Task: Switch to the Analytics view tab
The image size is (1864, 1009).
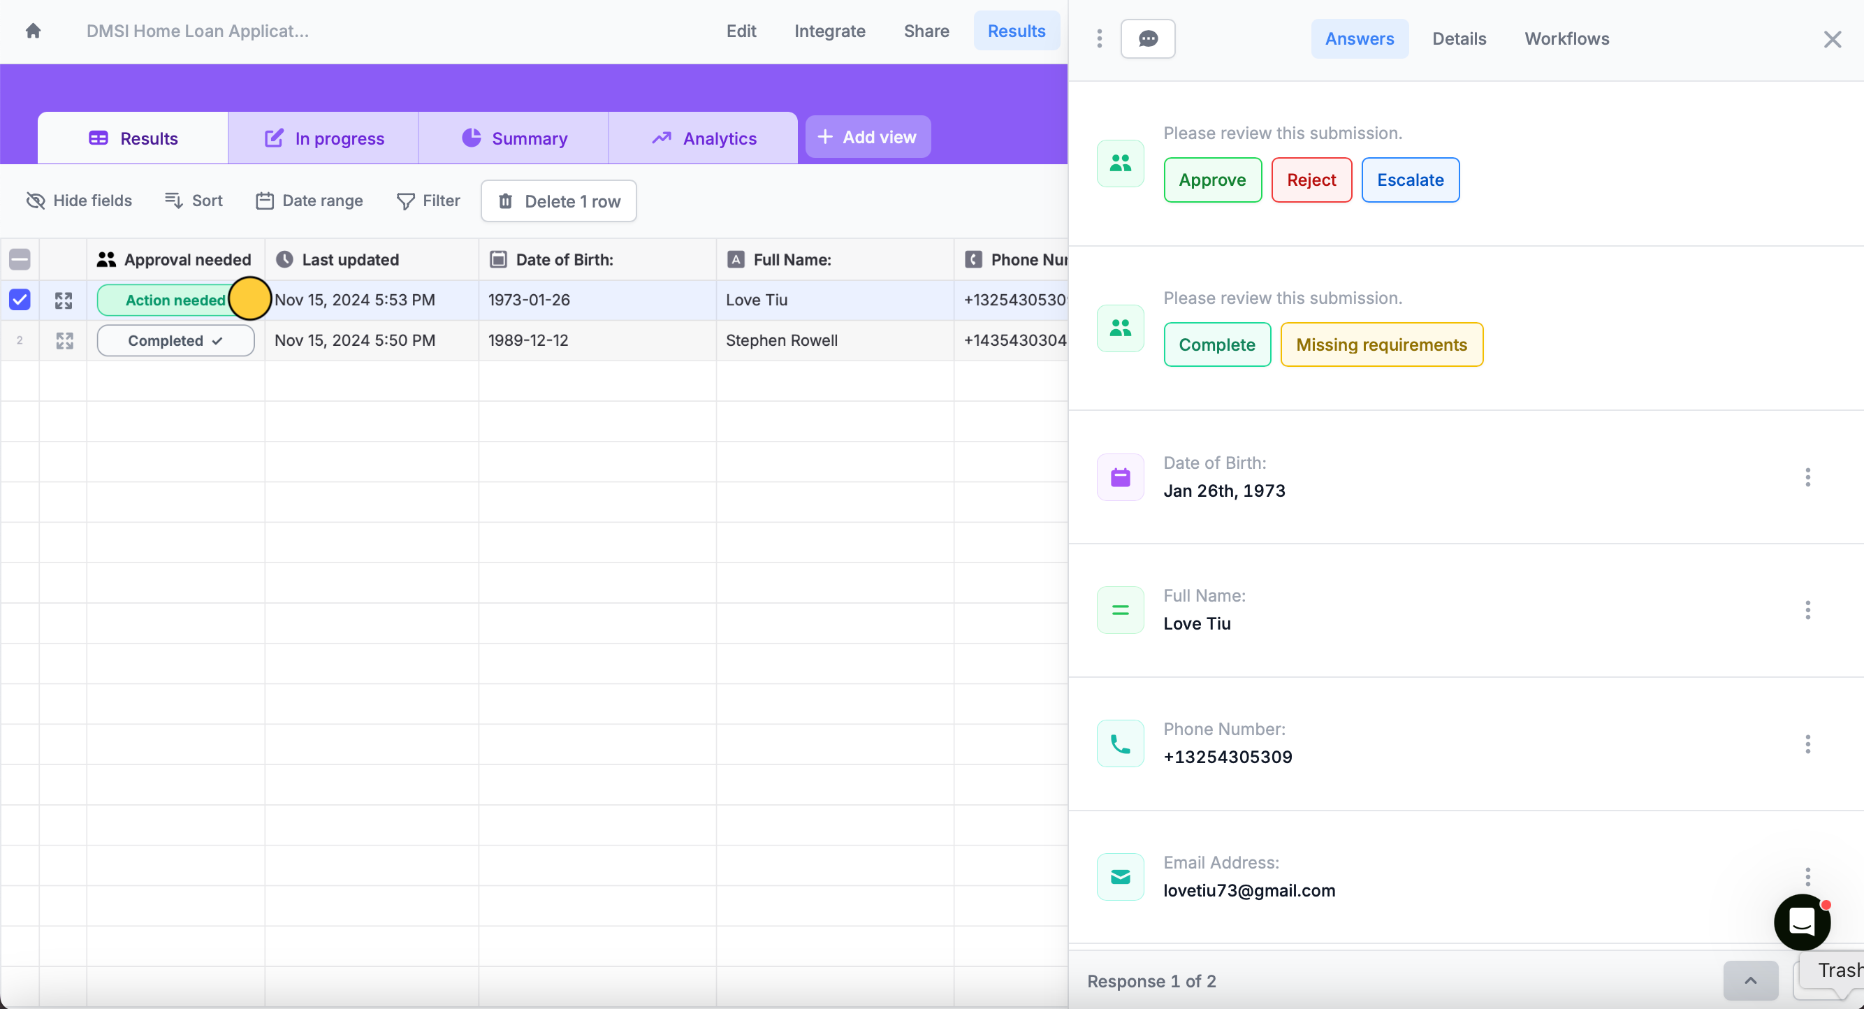Action: [x=704, y=138]
